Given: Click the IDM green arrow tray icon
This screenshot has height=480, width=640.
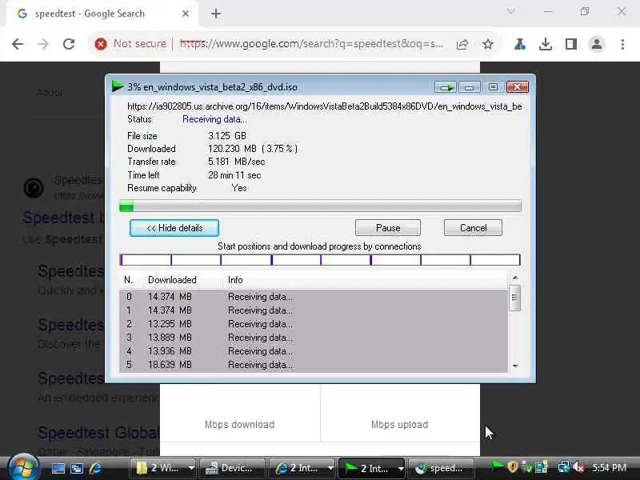Looking at the screenshot, I should tap(497, 466).
